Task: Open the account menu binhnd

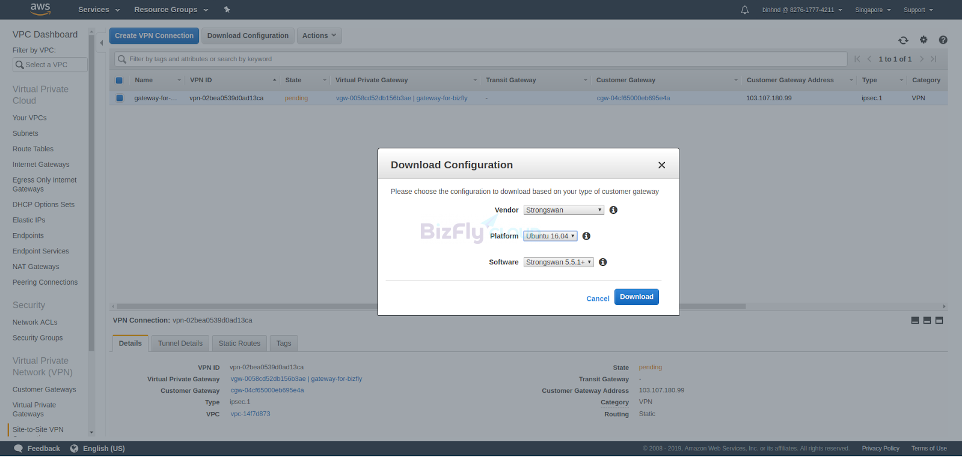Action: click(x=802, y=10)
